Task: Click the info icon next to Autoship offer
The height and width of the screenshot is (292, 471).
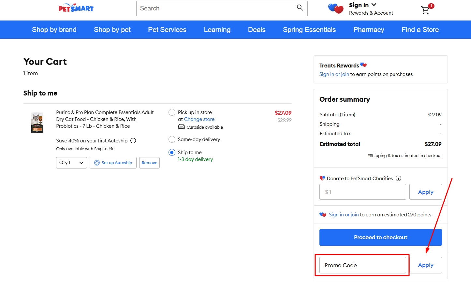Action: pos(133,140)
